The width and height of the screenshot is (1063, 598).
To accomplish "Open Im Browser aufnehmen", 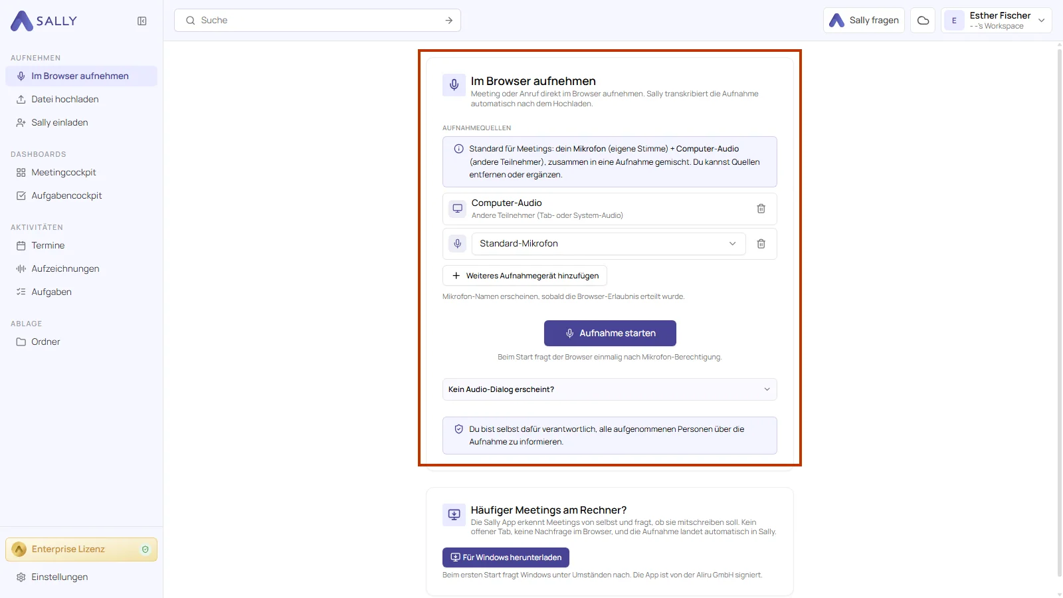I will tap(81, 76).
